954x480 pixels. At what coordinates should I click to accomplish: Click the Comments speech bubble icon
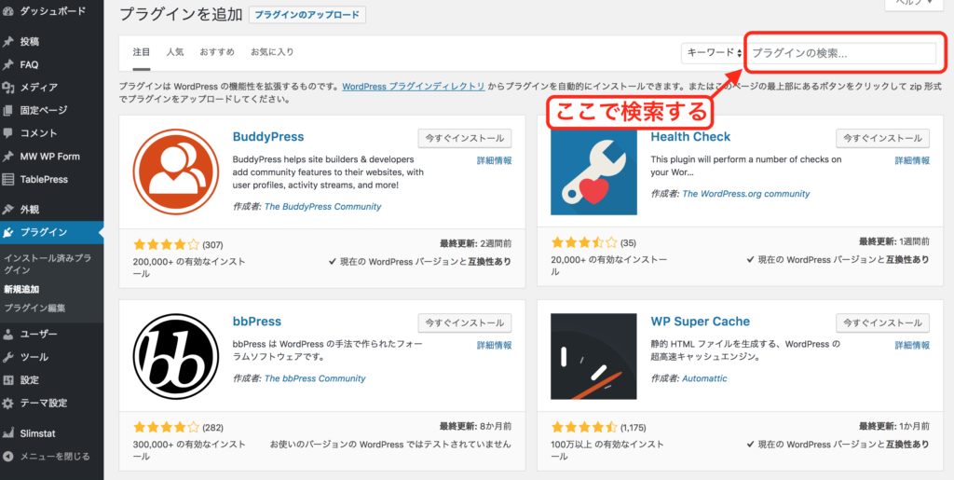pos(8,133)
